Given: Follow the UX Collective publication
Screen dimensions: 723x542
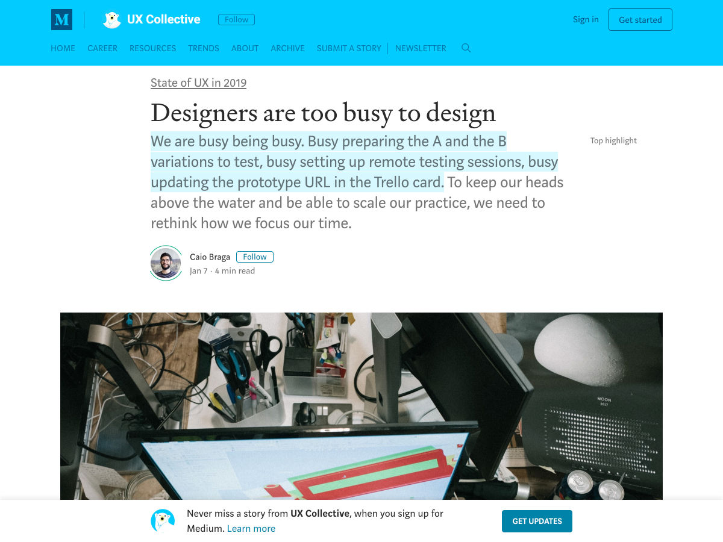Looking at the screenshot, I should coord(236,20).
